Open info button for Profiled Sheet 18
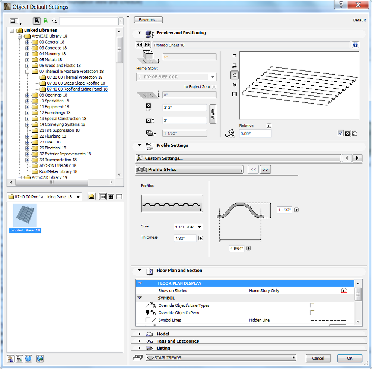 point(355,45)
